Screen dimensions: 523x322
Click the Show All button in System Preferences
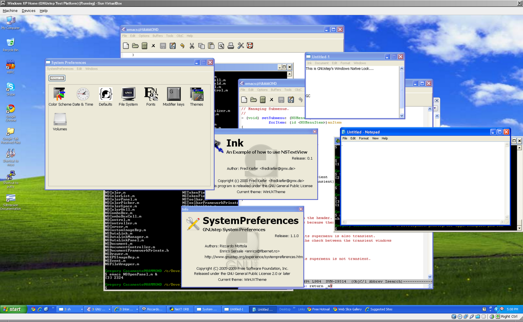[x=57, y=78]
